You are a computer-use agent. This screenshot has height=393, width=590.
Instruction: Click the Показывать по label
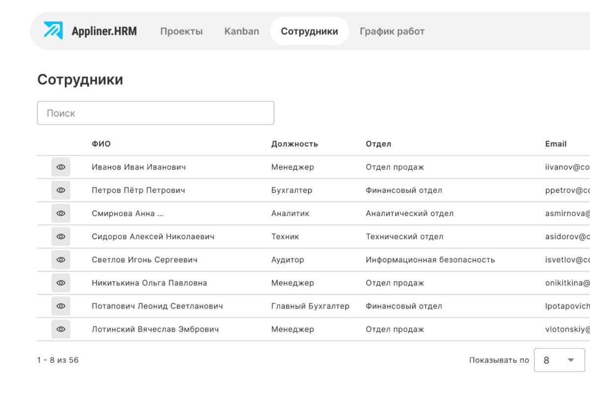pos(499,360)
